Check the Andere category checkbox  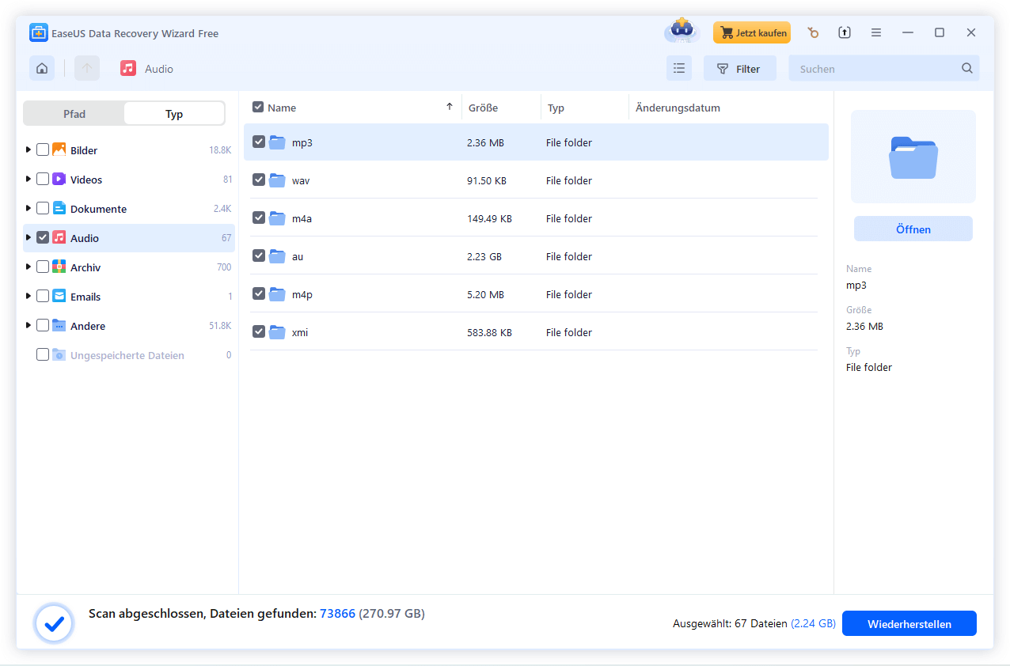(43, 325)
